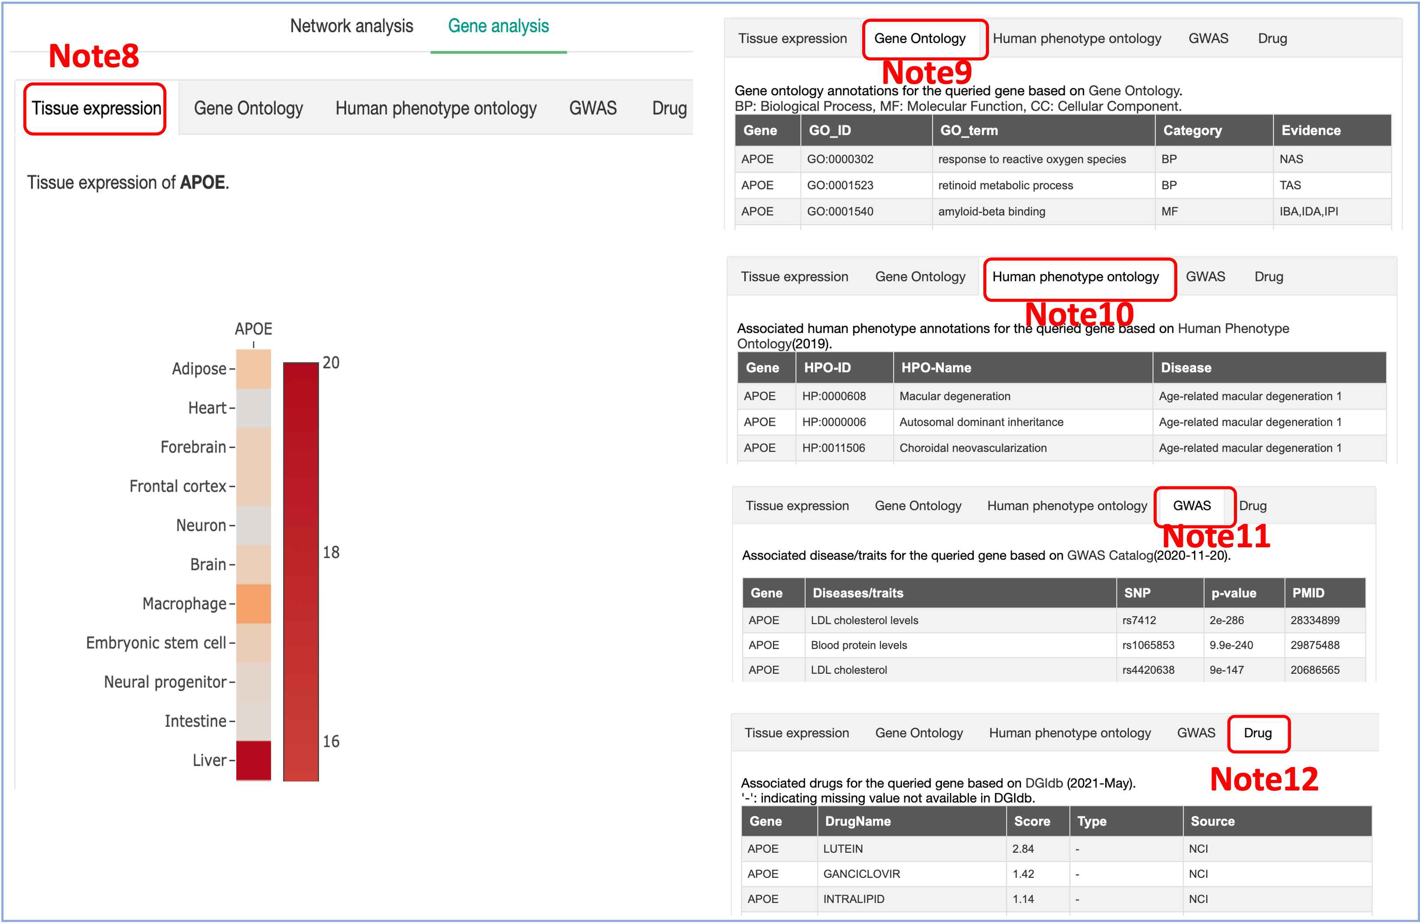1420x923 pixels.
Task: Open GWAS tab in the left panel
Action: (593, 108)
